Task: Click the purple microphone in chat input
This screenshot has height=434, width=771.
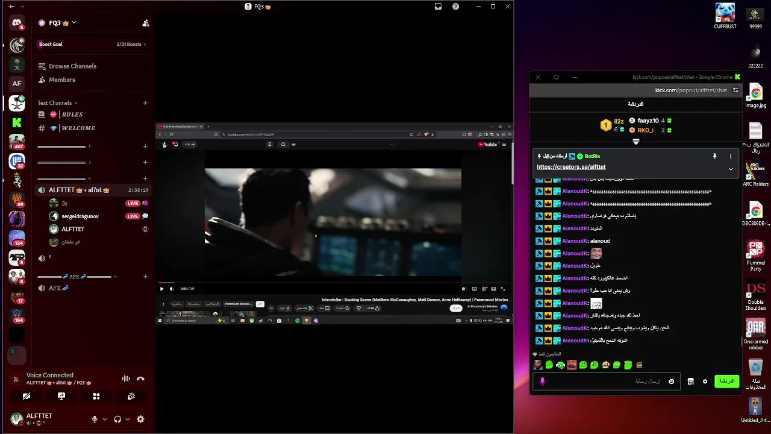Action: coord(542,381)
